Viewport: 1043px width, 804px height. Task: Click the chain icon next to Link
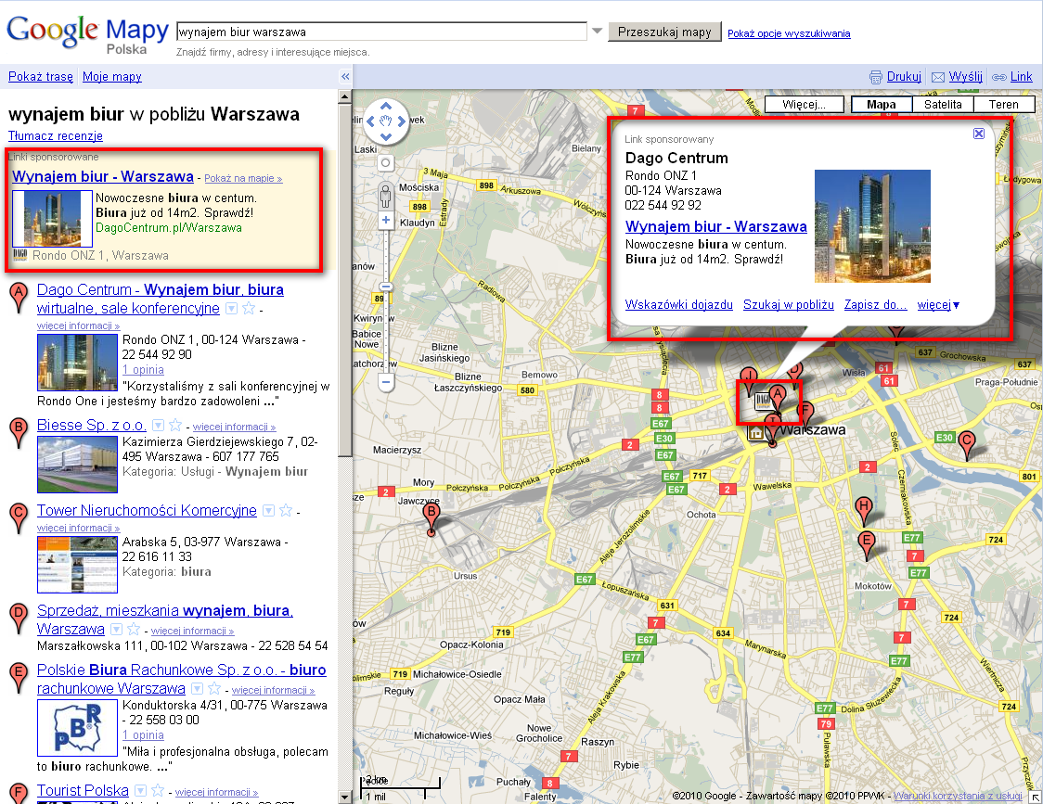pyautogui.click(x=999, y=77)
